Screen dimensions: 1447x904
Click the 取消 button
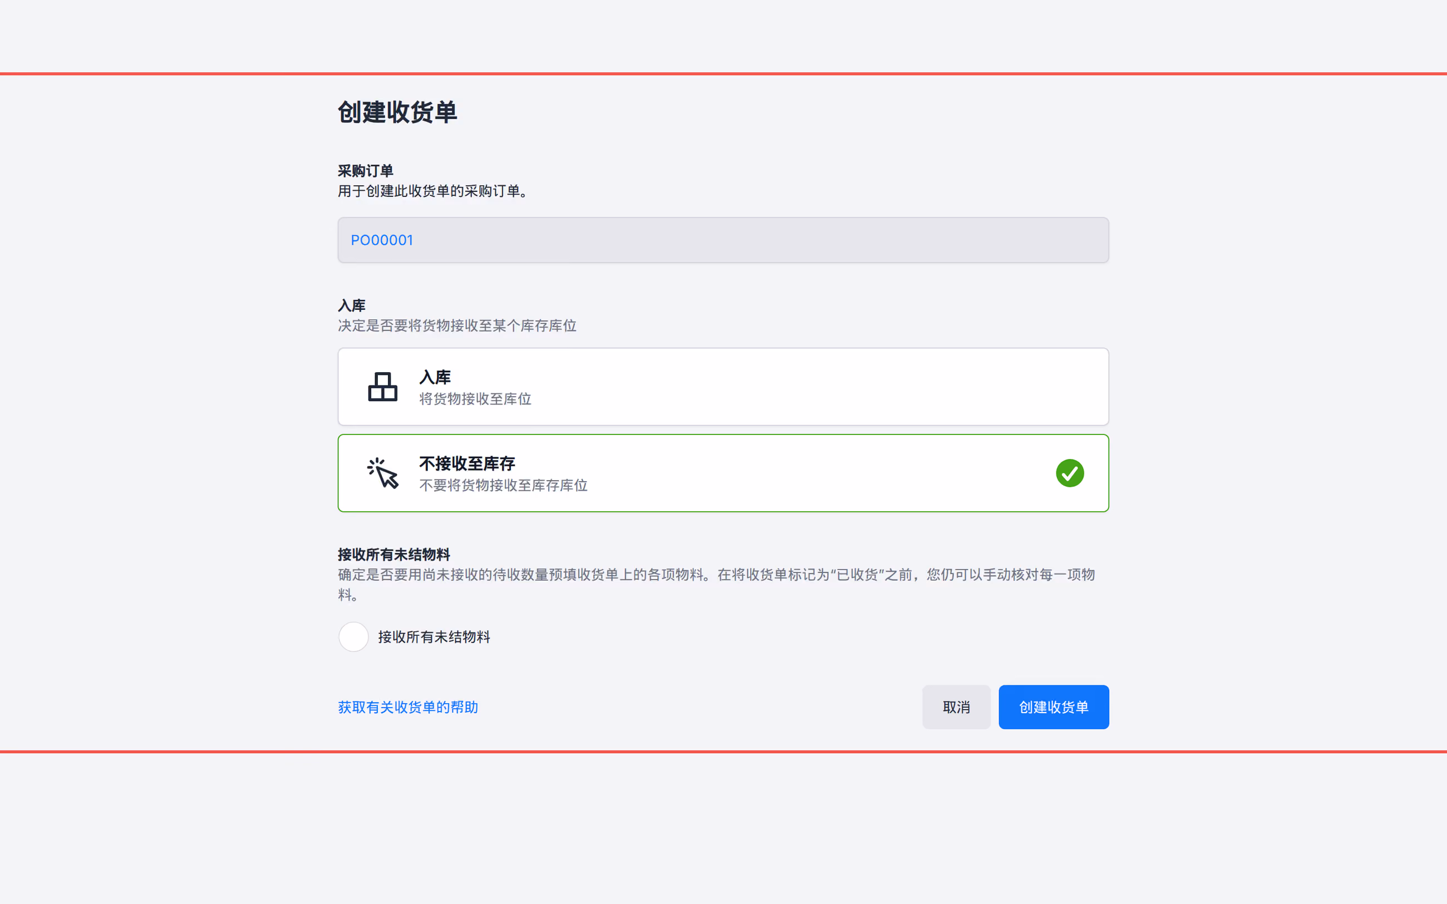pos(956,707)
